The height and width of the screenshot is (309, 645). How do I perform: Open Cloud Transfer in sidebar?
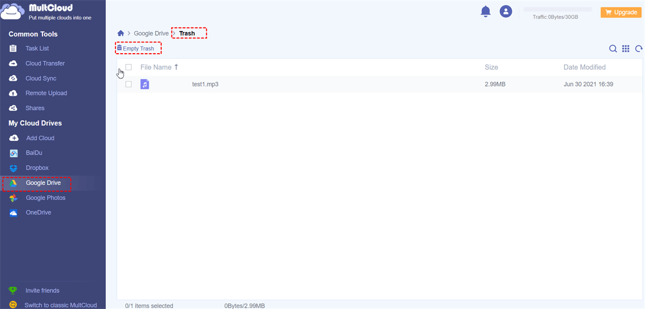coord(45,63)
